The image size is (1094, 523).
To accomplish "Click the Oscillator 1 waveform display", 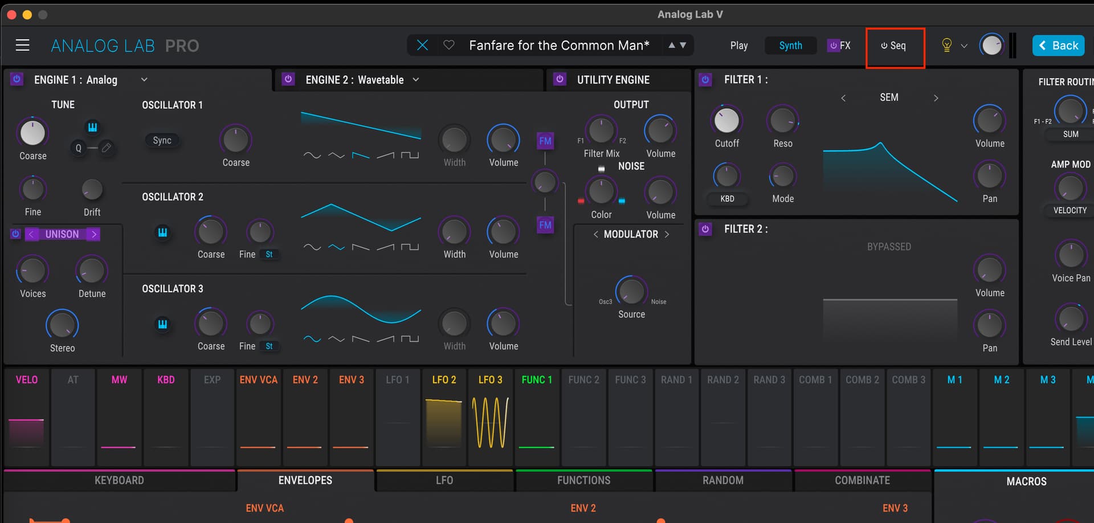I will [361, 126].
